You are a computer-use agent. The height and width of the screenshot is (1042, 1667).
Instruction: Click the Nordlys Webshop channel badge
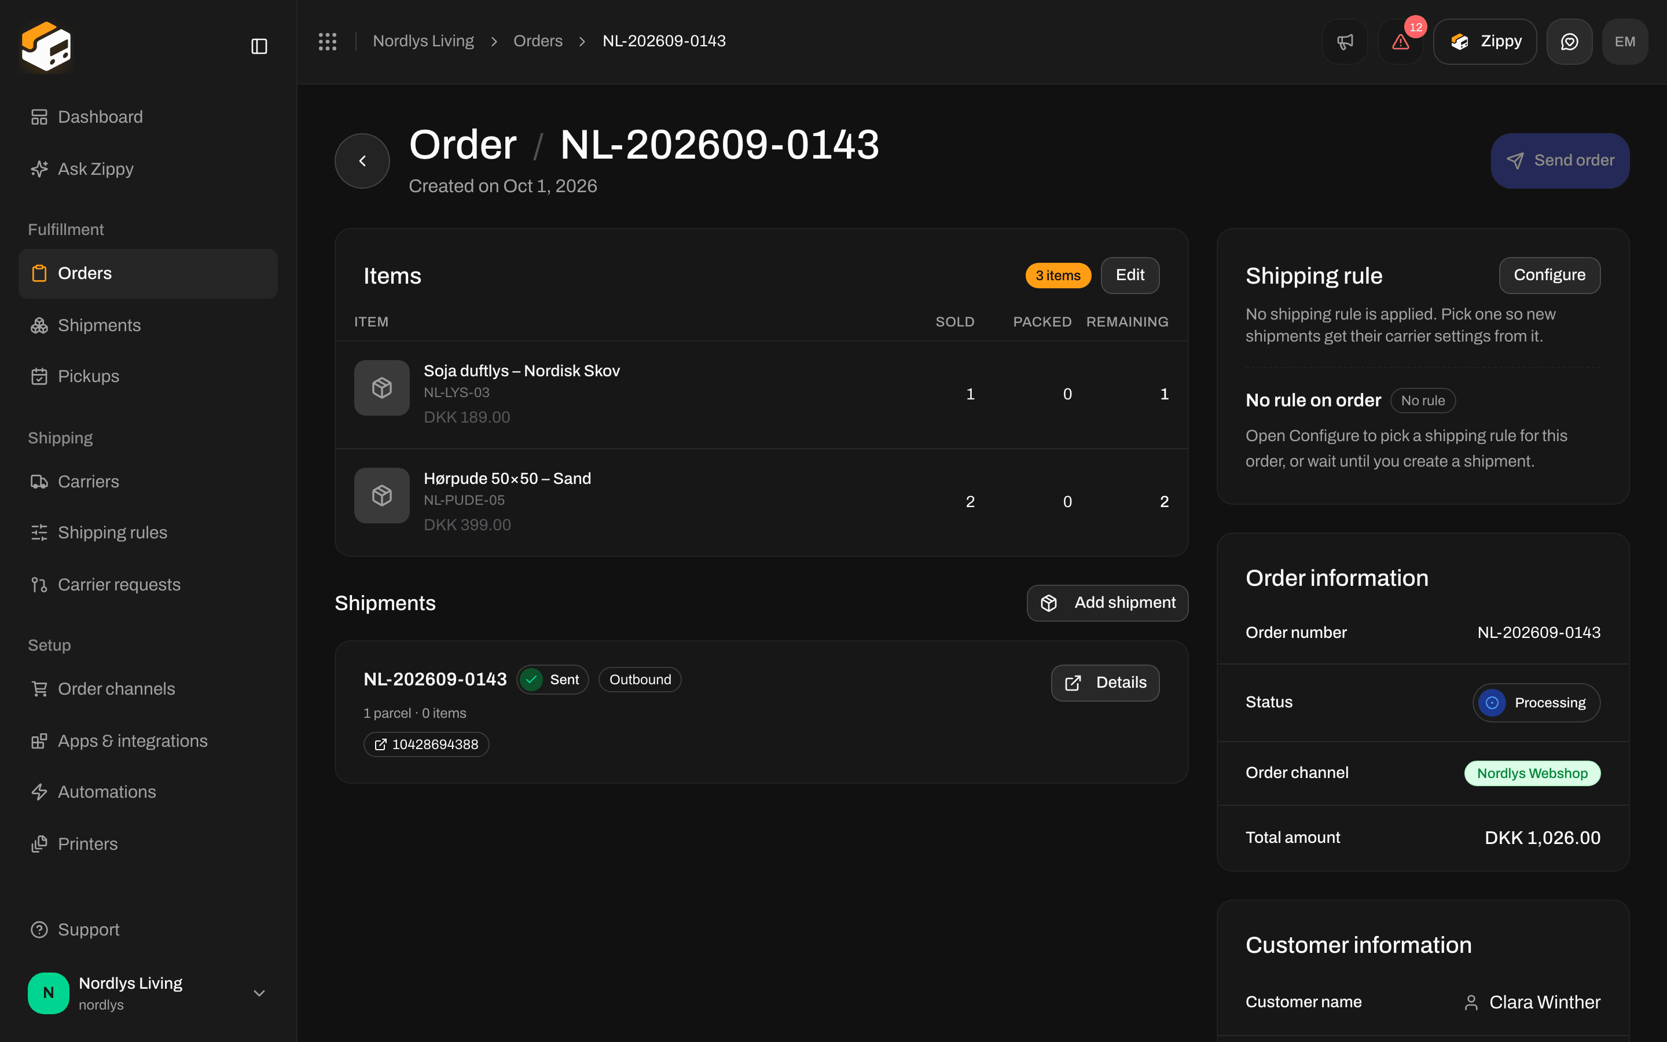(1532, 773)
